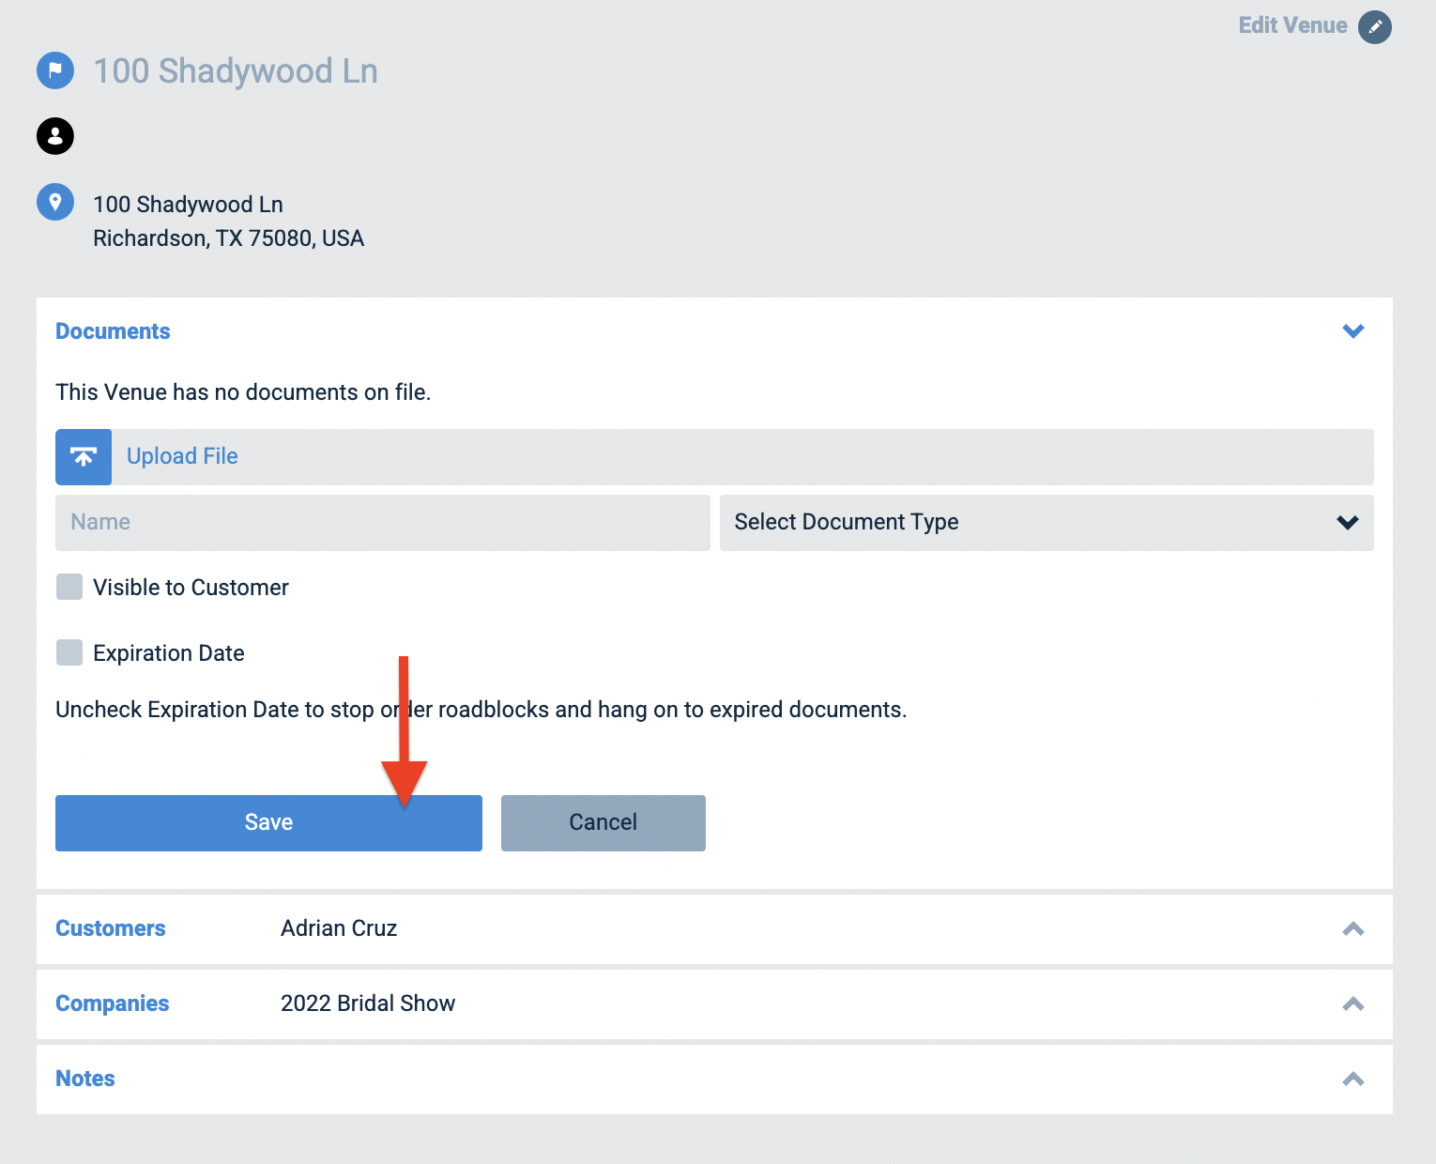Focus the document Name input field
The height and width of the screenshot is (1164, 1436).
tap(383, 523)
